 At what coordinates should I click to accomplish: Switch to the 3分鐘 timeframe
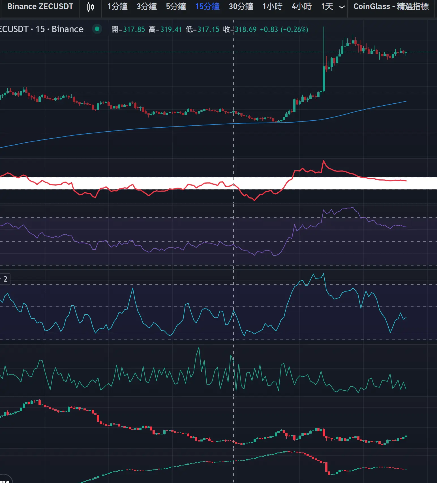click(x=147, y=6)
